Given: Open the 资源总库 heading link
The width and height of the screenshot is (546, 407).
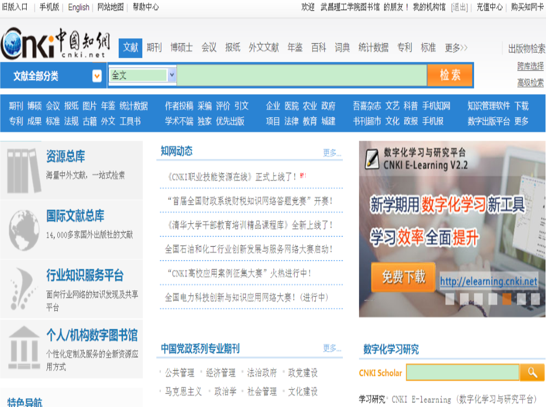Looking at the screenshot, I should pos(65,157).
